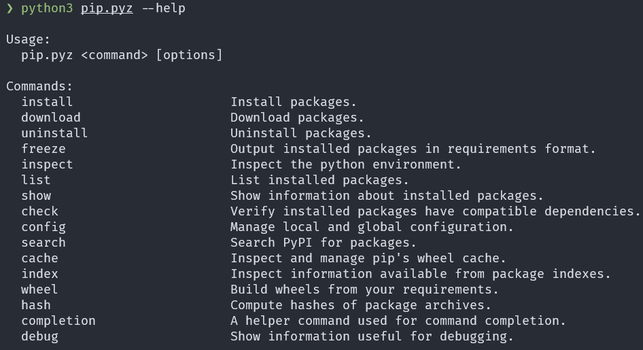Click the "[options]" placeholder in usage line
The width and height of the screenshot is (643, 350).
tap(189, 55)
